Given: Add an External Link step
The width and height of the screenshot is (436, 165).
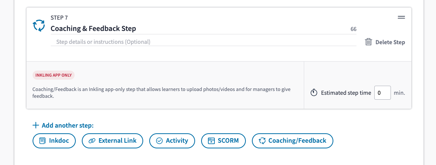Looking at the screenshot, I should pos(113,141).
